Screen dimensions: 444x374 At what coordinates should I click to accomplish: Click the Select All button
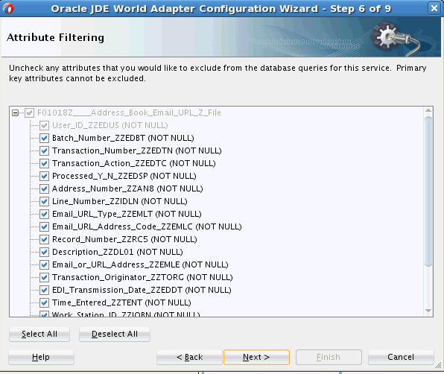(x=39, y=334)
